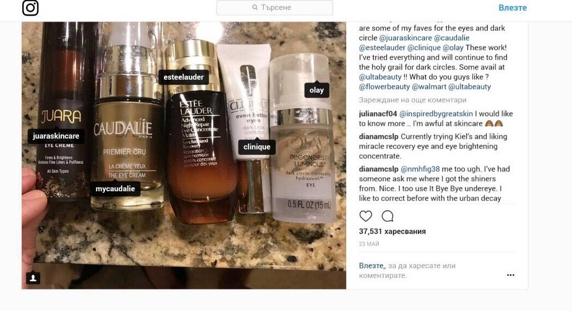Open the esteelauder photo tag
The image size is (572, 311).
[183, 77]
